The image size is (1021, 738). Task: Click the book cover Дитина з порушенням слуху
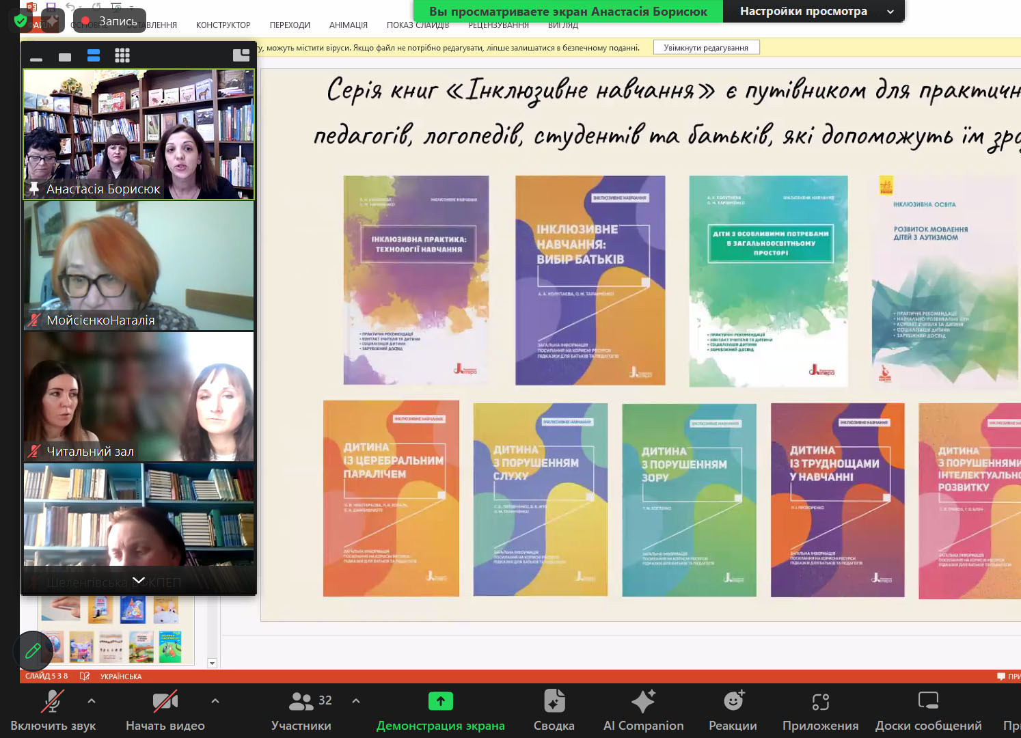540,500
